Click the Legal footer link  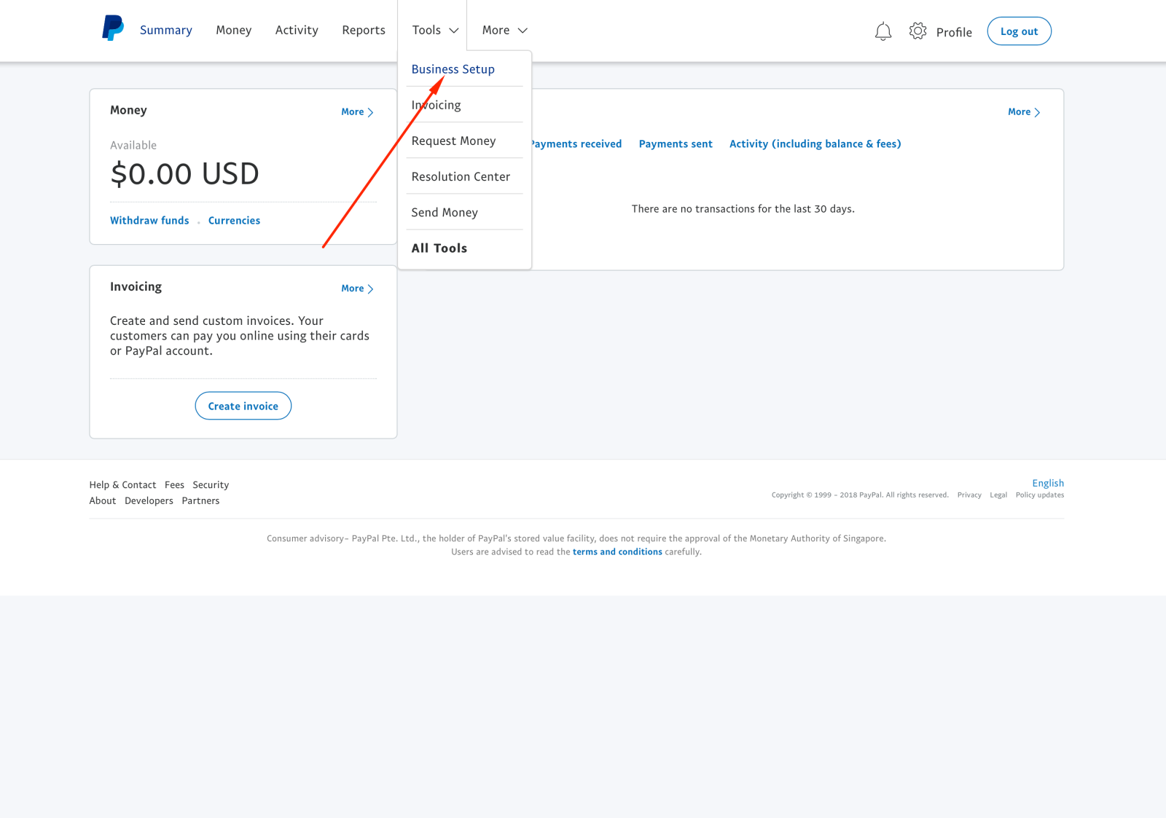[998, 495]
